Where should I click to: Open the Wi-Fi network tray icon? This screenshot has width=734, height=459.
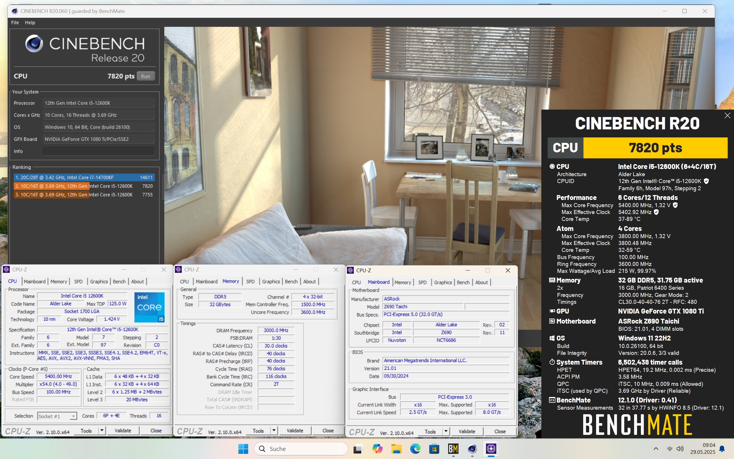pos(669,449)
